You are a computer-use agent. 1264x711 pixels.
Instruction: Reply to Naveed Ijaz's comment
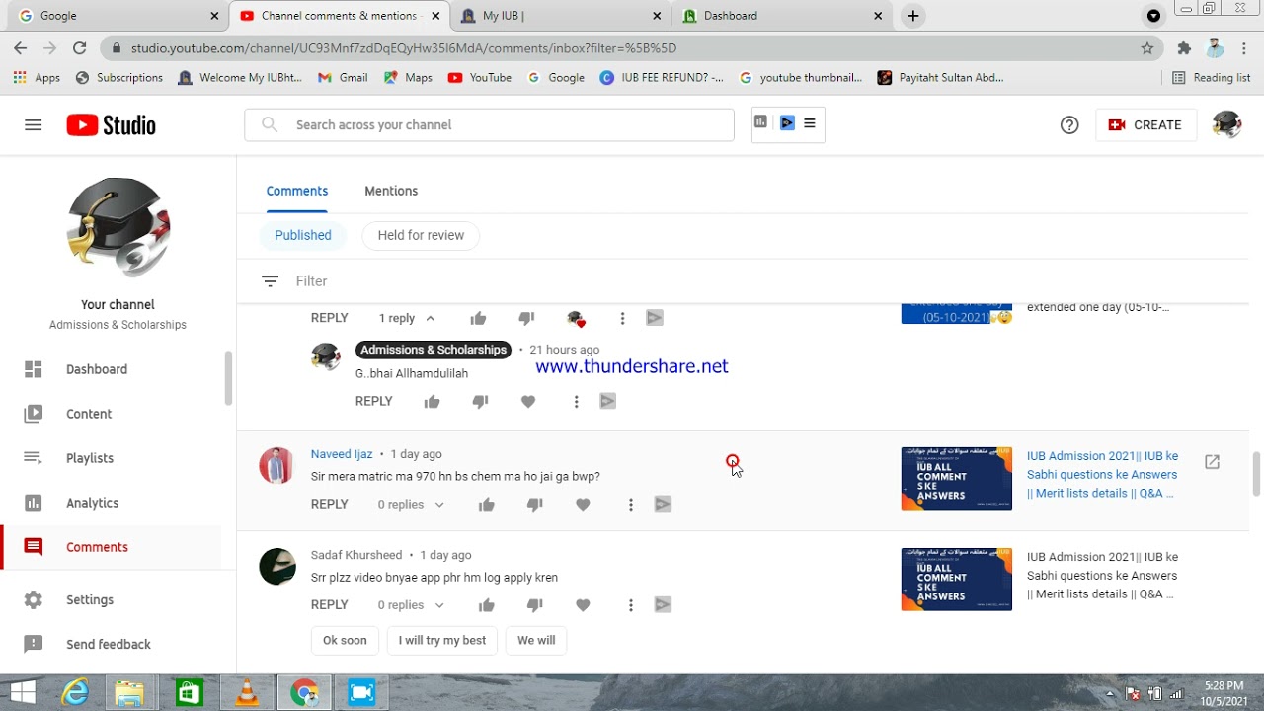click(330, 504)
